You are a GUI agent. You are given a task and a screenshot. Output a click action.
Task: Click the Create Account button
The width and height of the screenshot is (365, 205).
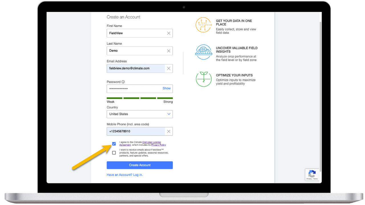[x=140, y=165]
